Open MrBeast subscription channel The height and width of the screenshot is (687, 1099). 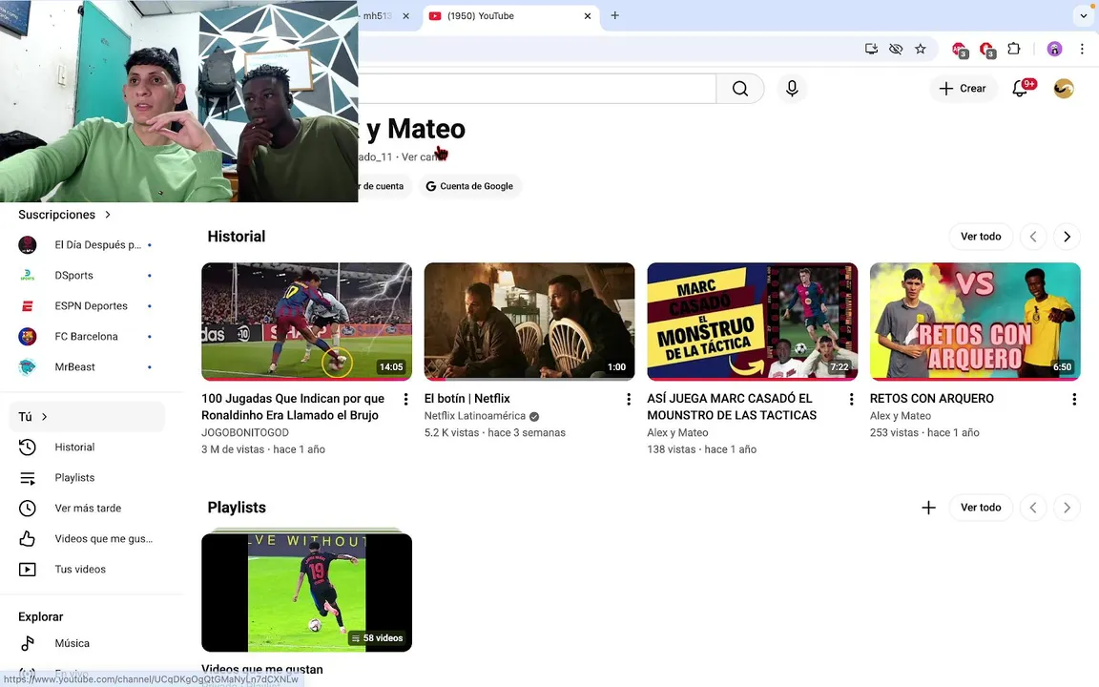coord(87,366)
